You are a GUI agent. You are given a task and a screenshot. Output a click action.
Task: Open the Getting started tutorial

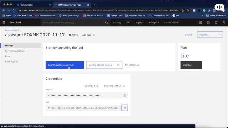pyautogui.click(x=104, y=65)
